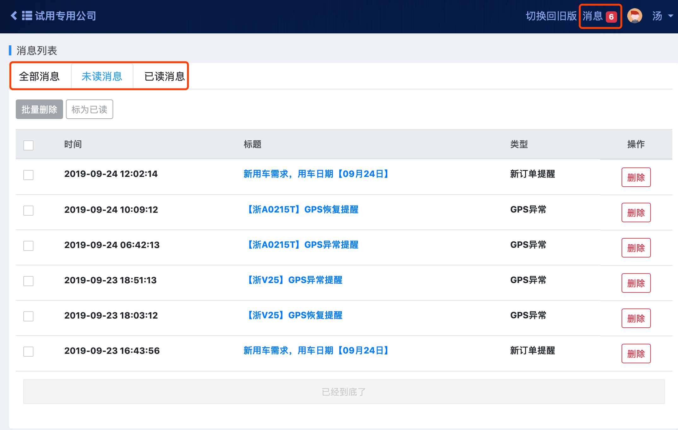Screen dimensions: 678x430
Task: Toggle the select-all checkbox in table header
Action: [x=28, y=145]
